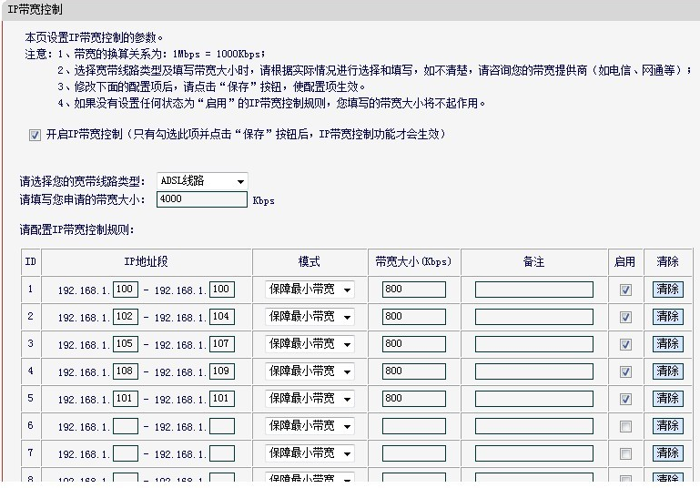Open the ADSL线路 line type dropdown
The height and width of the screenshot is (488, 700).
tap(201, 181)
